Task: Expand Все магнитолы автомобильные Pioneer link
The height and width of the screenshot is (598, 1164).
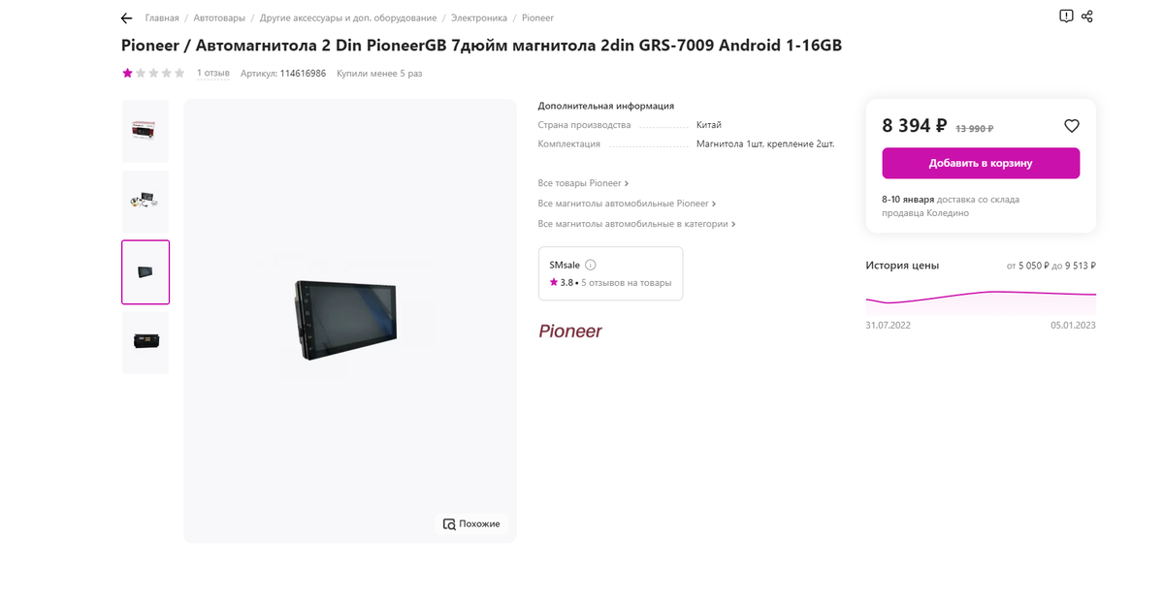Action: [627, 204]
